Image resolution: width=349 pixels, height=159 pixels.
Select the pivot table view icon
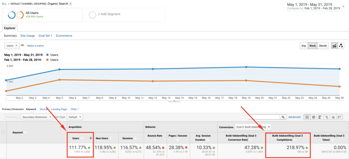point(339,117)
